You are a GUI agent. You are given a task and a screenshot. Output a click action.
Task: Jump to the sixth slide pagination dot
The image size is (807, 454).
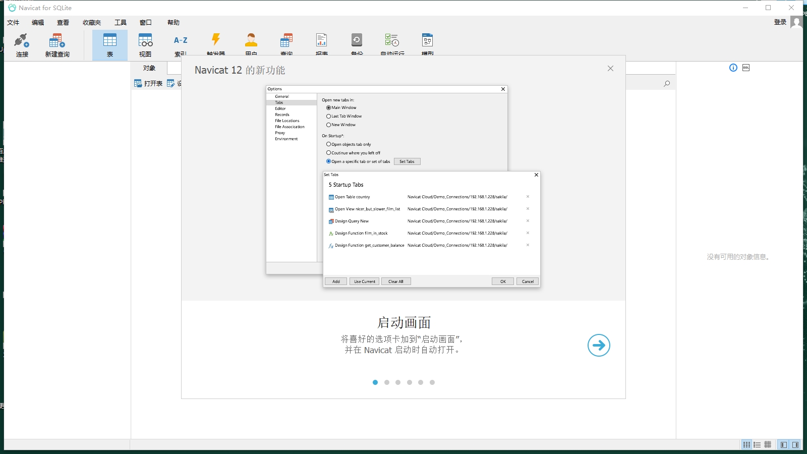click(x=432, y=382)
